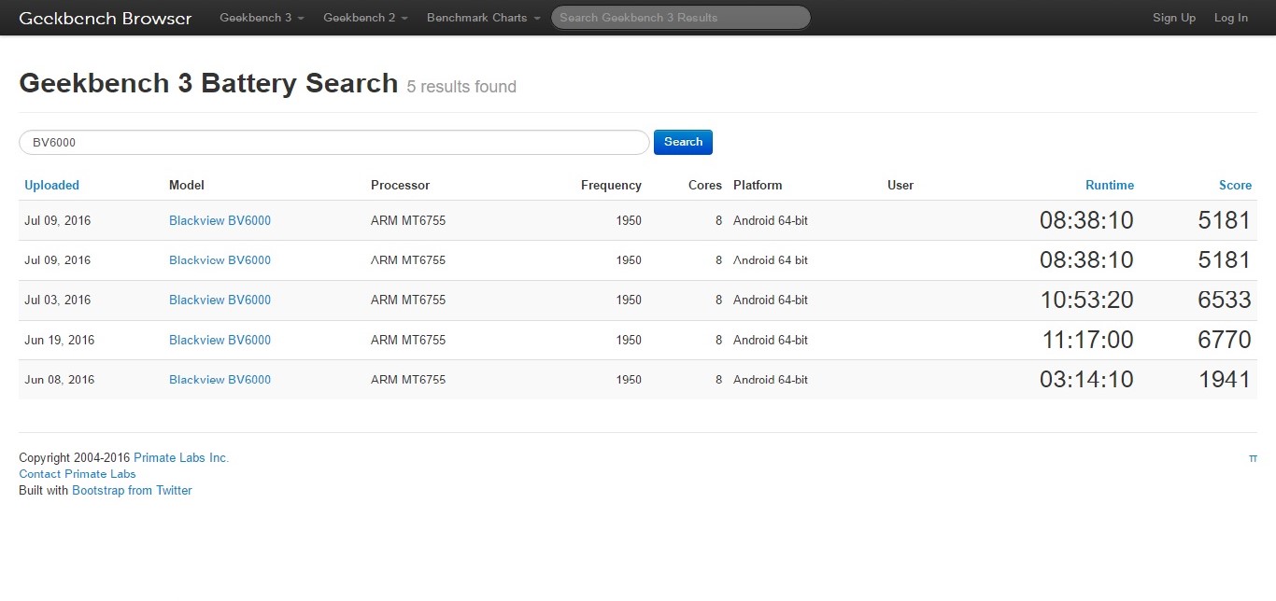Open Blackview BV6000 result from Jul 03, 2016
Screen dimensions: 1276x601
(220, 300)
